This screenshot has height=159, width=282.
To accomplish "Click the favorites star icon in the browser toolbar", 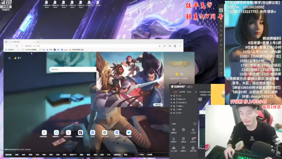I will [x=165, y=46].
